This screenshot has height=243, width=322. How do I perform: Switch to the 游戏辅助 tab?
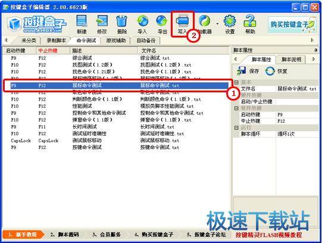point(116,40)
